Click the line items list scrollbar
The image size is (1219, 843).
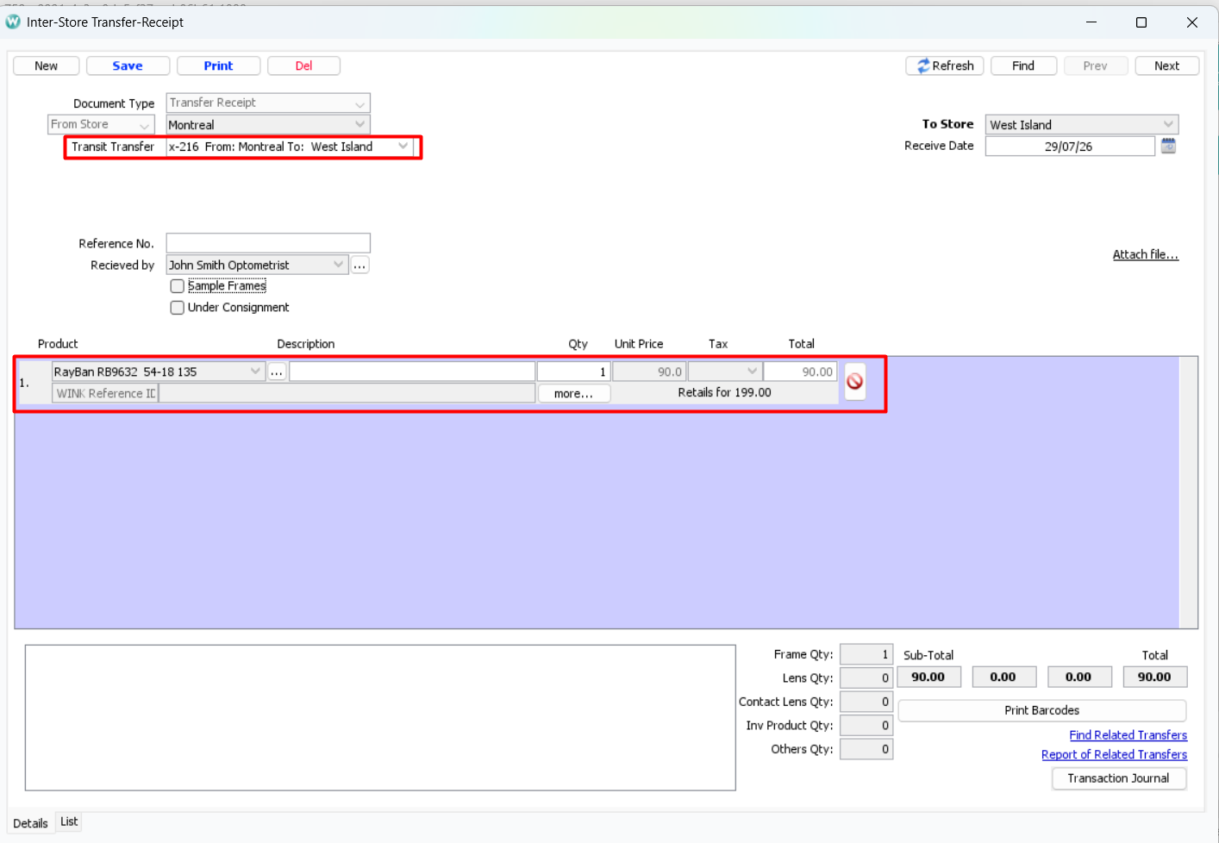pos(1189,492)
